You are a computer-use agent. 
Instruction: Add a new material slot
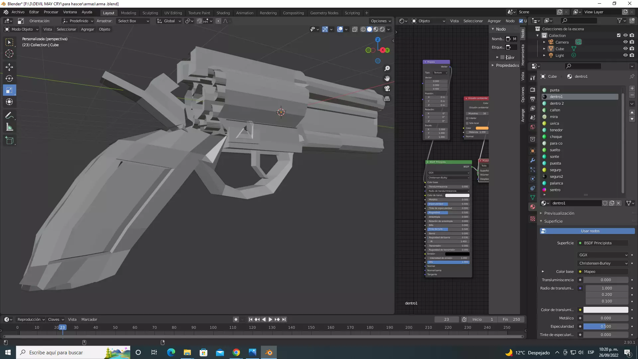coord(632,88)
